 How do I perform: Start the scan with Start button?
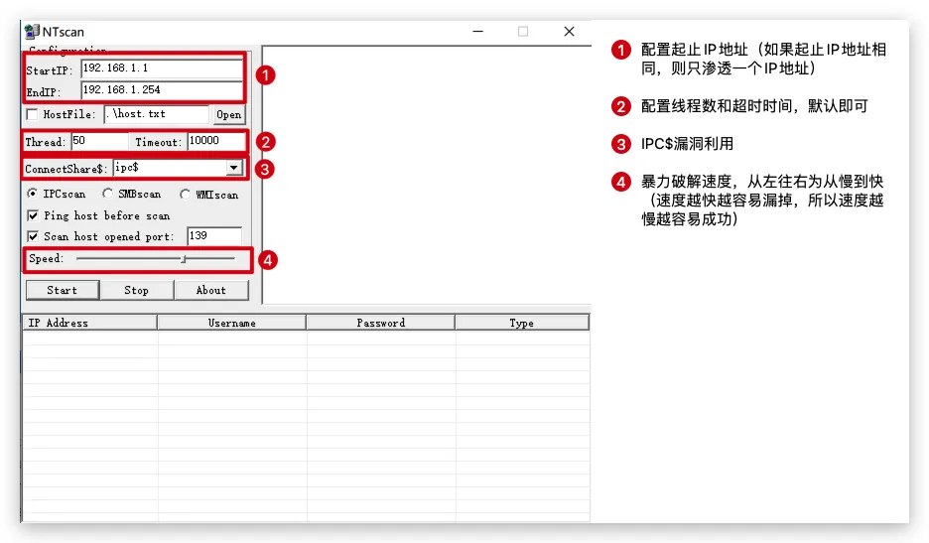click(x=63, y=290)
